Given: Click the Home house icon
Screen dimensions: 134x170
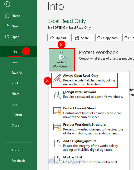Looking at the screenshot, I should point(7,16).
